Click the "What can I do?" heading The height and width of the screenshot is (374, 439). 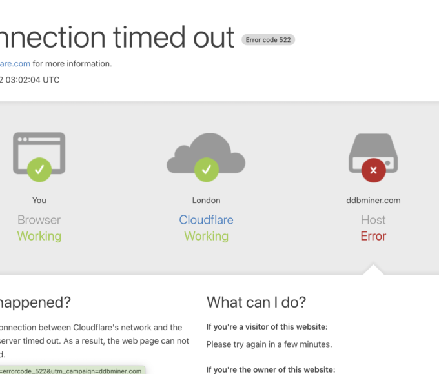(x=256, y=302)
